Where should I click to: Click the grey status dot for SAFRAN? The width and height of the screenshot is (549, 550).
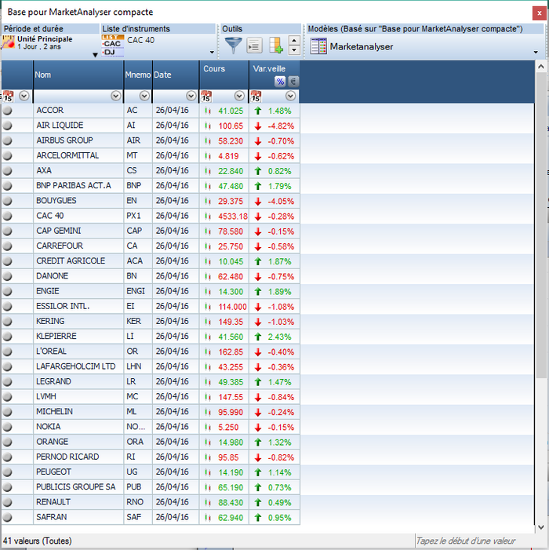tap(7, 517)
